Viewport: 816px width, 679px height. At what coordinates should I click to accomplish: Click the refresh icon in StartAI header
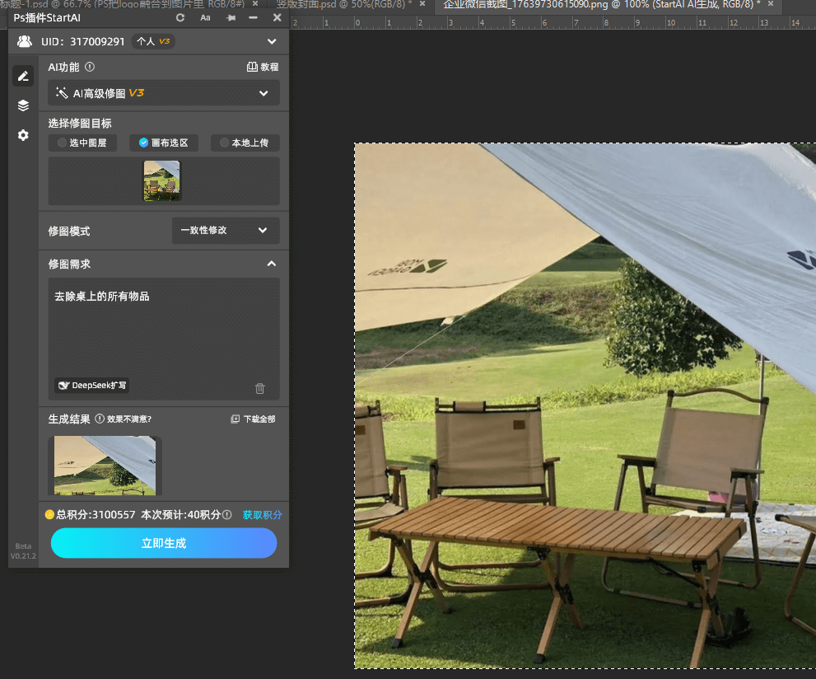pyautogui.click(x=180, y=17)
